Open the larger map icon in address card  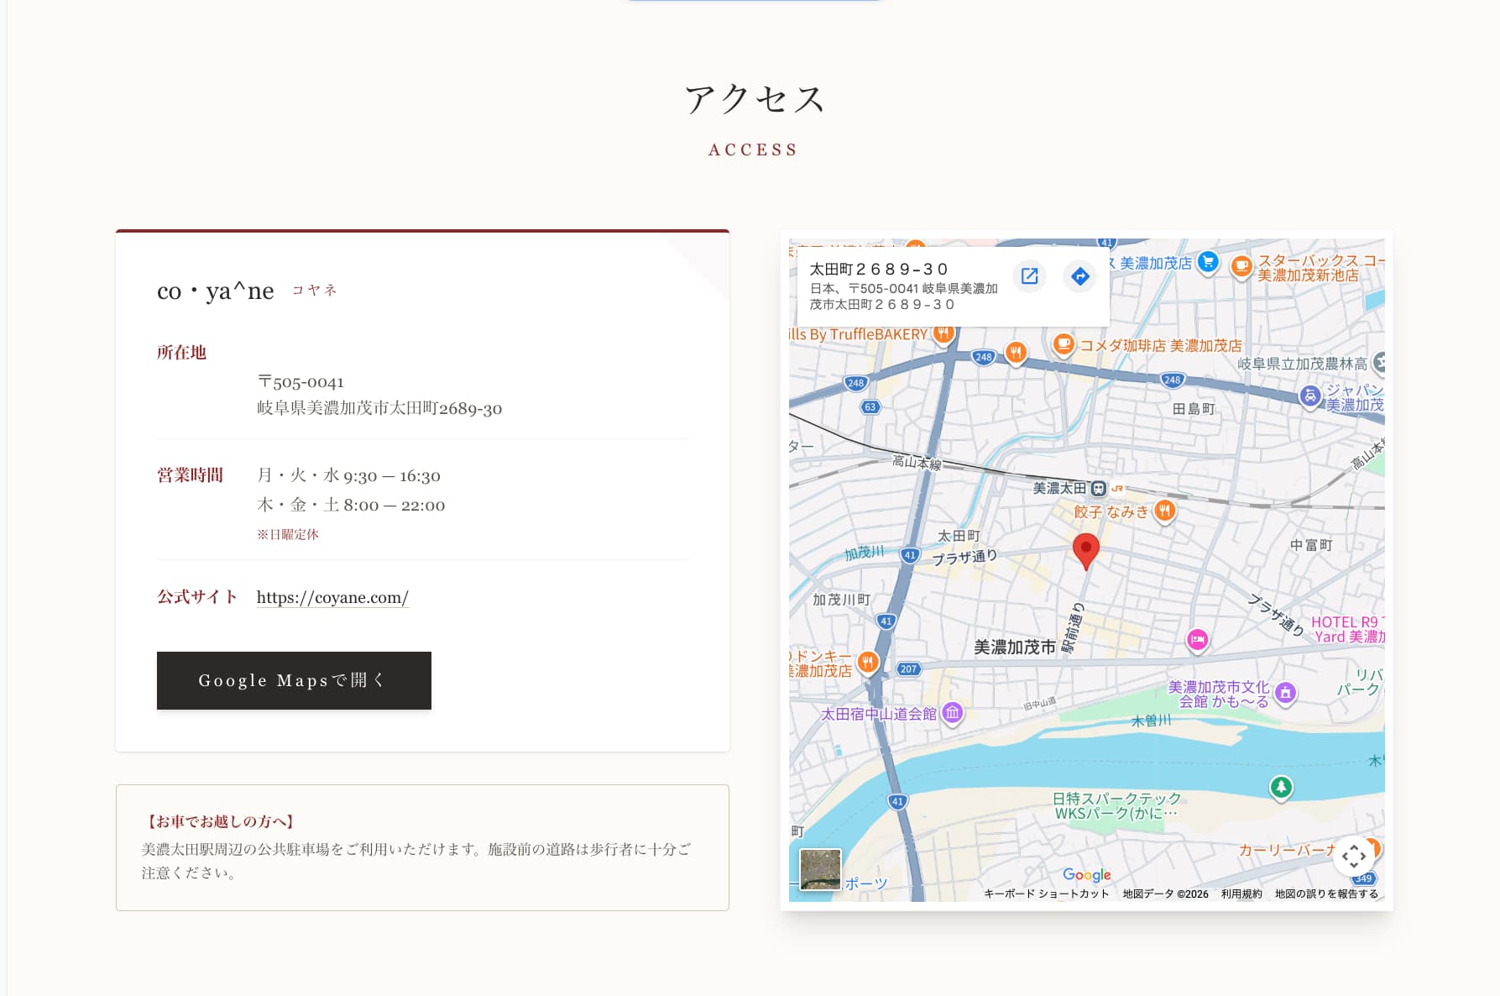point(1029,275)
